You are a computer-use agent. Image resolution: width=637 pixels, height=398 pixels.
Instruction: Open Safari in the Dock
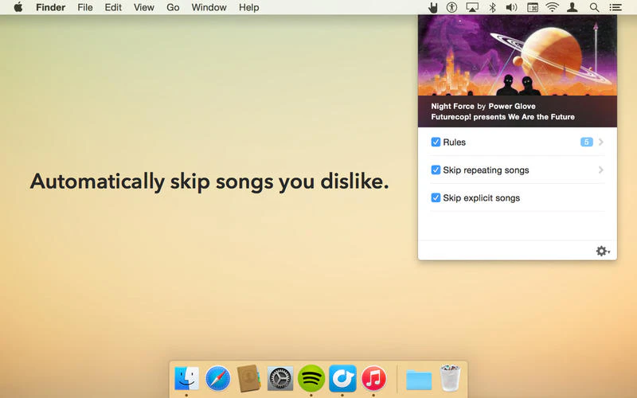tap(217, 379)
